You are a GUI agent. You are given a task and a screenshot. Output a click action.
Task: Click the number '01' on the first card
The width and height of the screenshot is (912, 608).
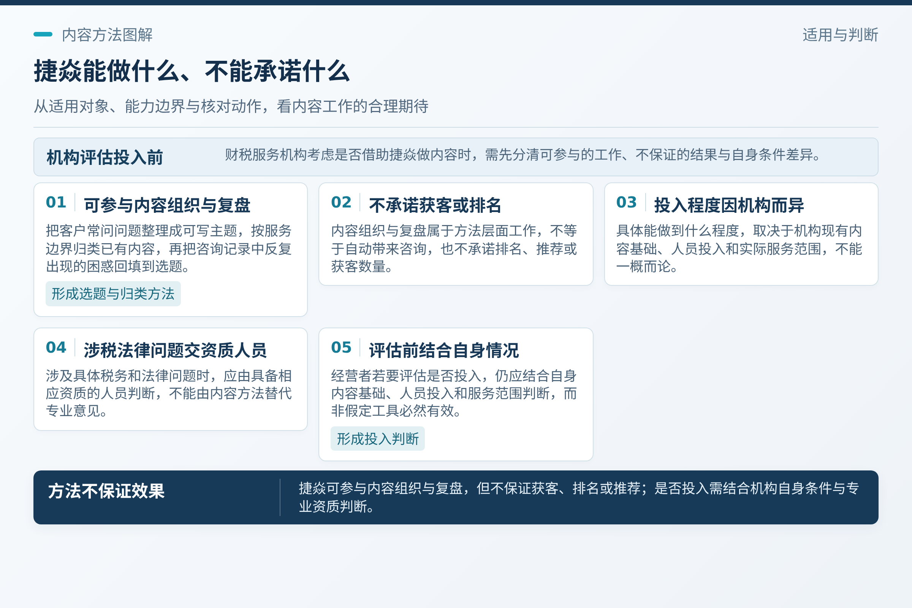[56, 203]
